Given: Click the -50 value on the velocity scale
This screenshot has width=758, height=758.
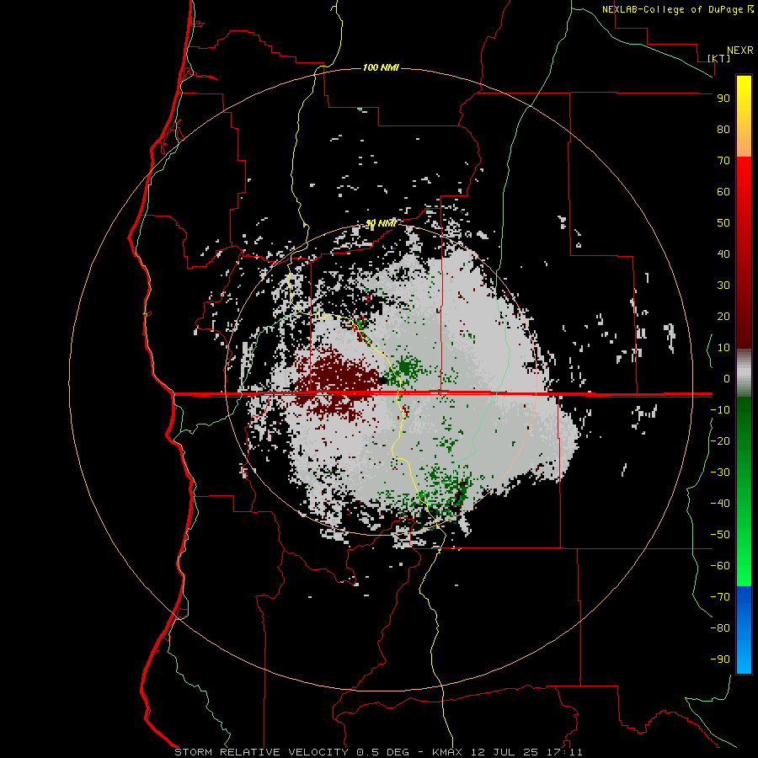Looking at the screenshot, I should coord(720,534).
